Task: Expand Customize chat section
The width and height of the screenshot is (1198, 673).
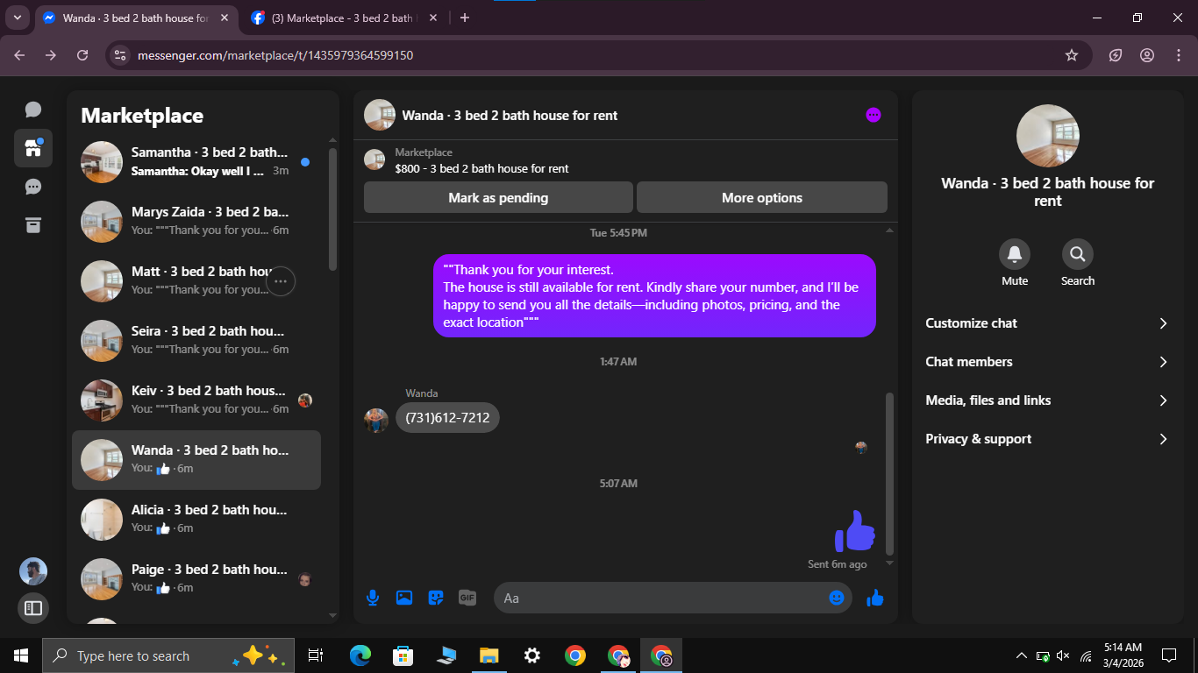Action: click(1047, 323)
